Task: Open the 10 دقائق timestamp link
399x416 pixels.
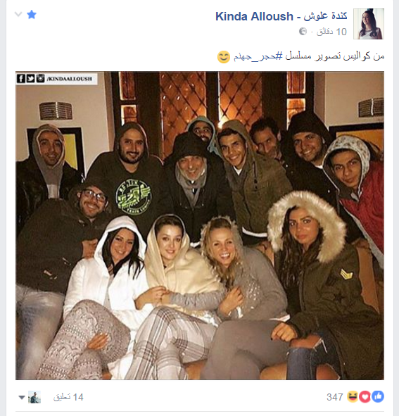Action: click(331, 32)
